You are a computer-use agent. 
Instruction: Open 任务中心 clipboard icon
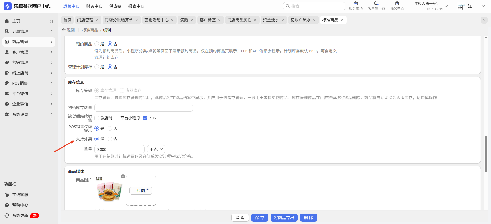pyautogui.click(x=397, y=4)
